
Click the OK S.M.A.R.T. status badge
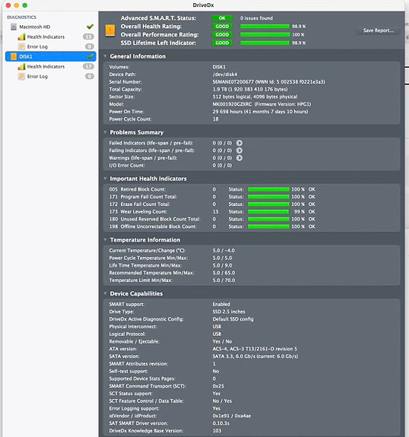coord(222,18)
